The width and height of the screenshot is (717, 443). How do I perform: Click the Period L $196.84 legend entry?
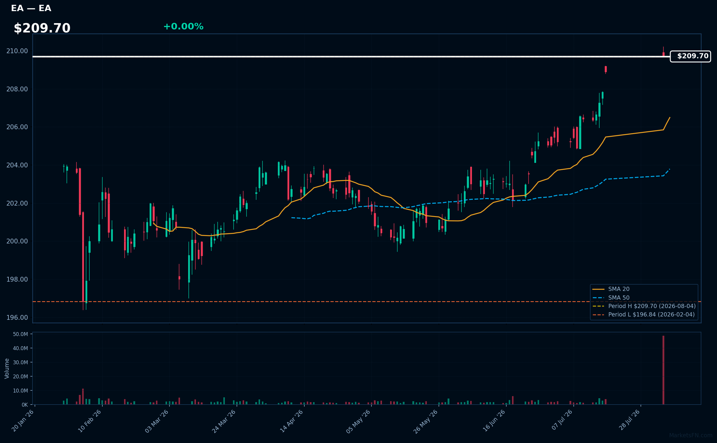[x=643, y=314]
